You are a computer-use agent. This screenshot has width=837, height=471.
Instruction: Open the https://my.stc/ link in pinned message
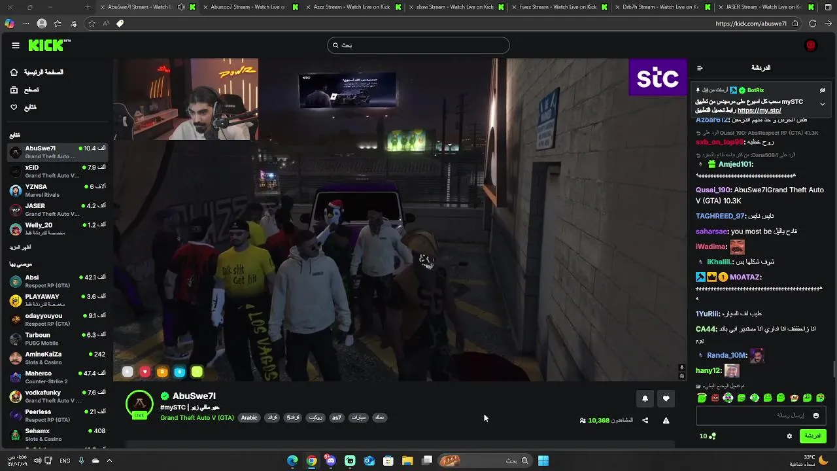coord(759,111)
